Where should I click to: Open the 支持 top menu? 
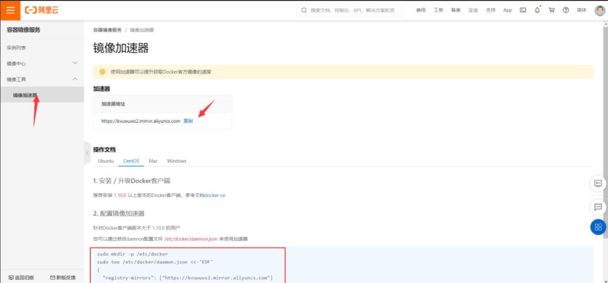pyautogui.click(x=490, y=10)
